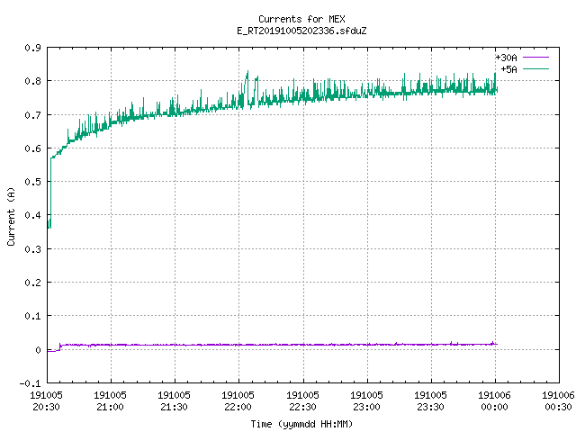
Task: Click the purple +30A legend line sample
Action: pos(535,58)
